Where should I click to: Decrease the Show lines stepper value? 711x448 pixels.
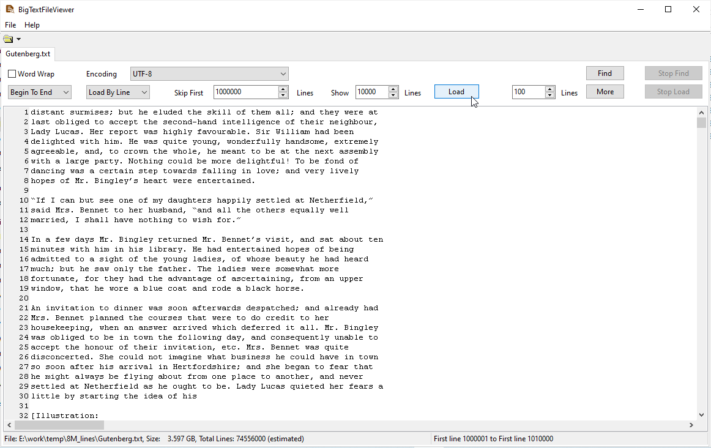(x=393, y=95)
